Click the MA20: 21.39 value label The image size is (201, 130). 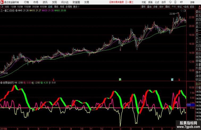[48, 11]
